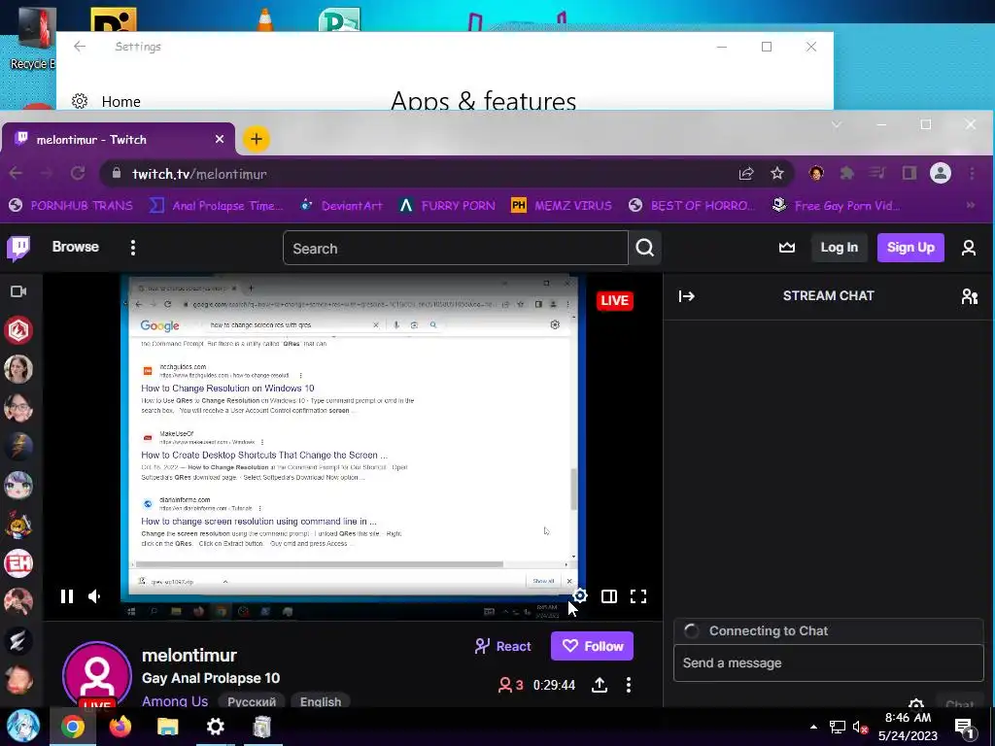Open the DeviantArt bookmark
The image size is (995, 746).
coord(341,206)
